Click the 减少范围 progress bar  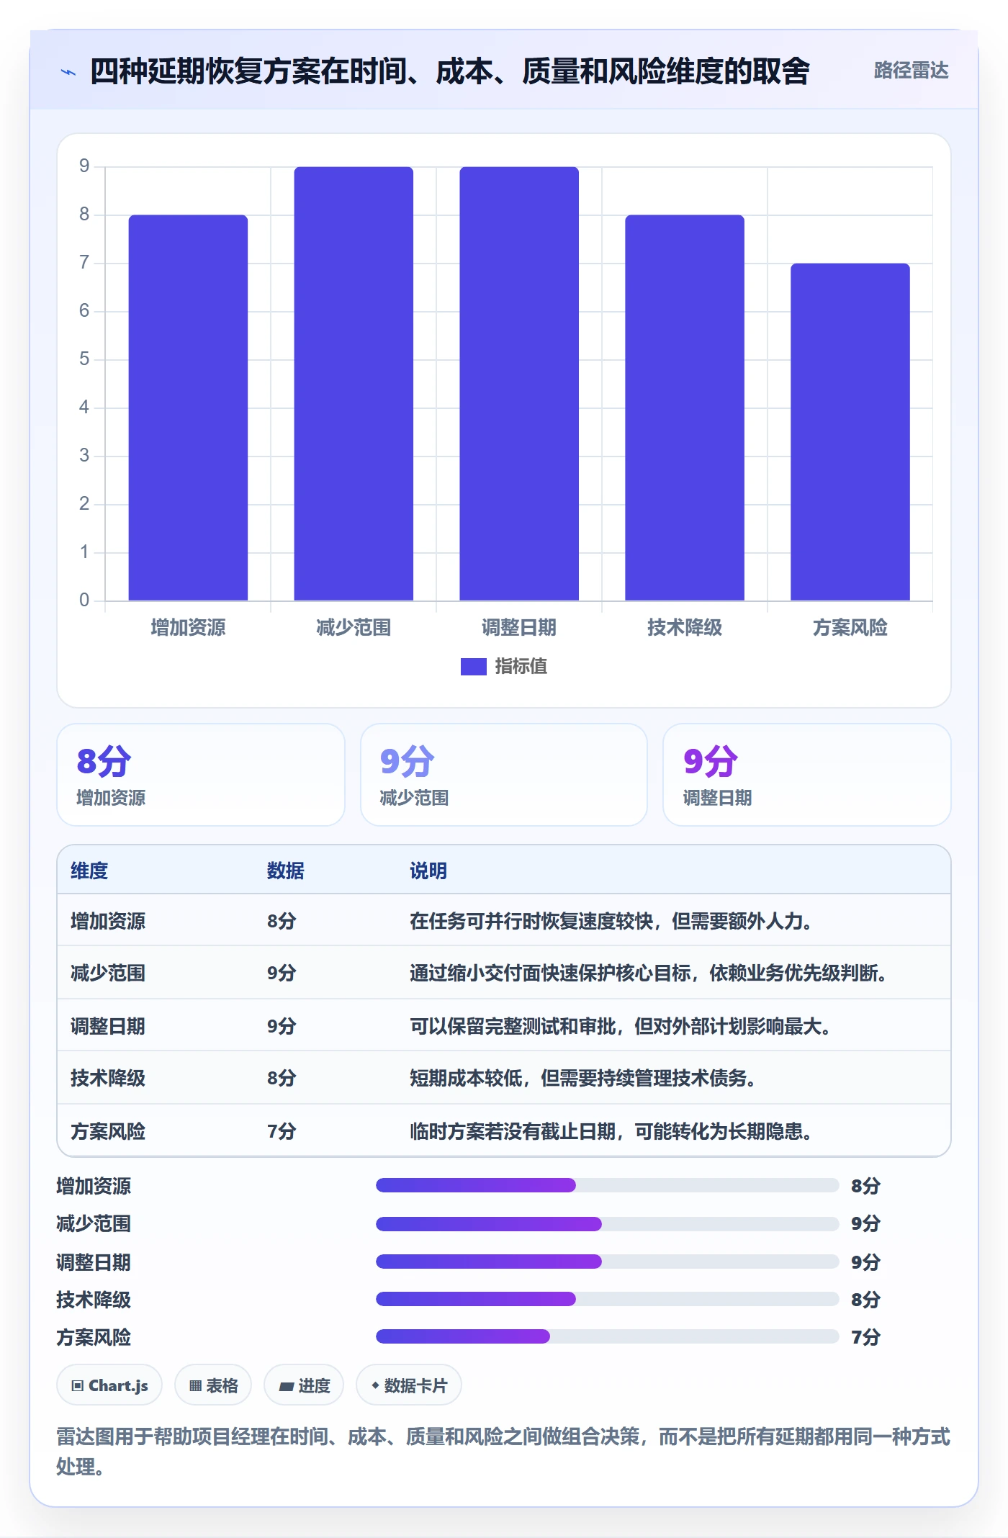608,1223
